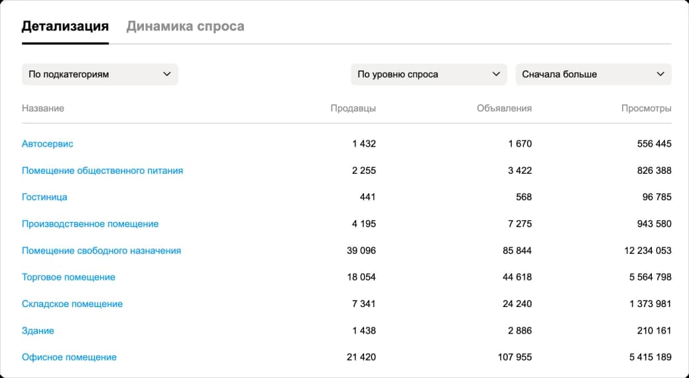This screenshot has height=378, width=689.
Task: Open Производственное помещение link
Action: pyautogui.click(x=90, y=223)
